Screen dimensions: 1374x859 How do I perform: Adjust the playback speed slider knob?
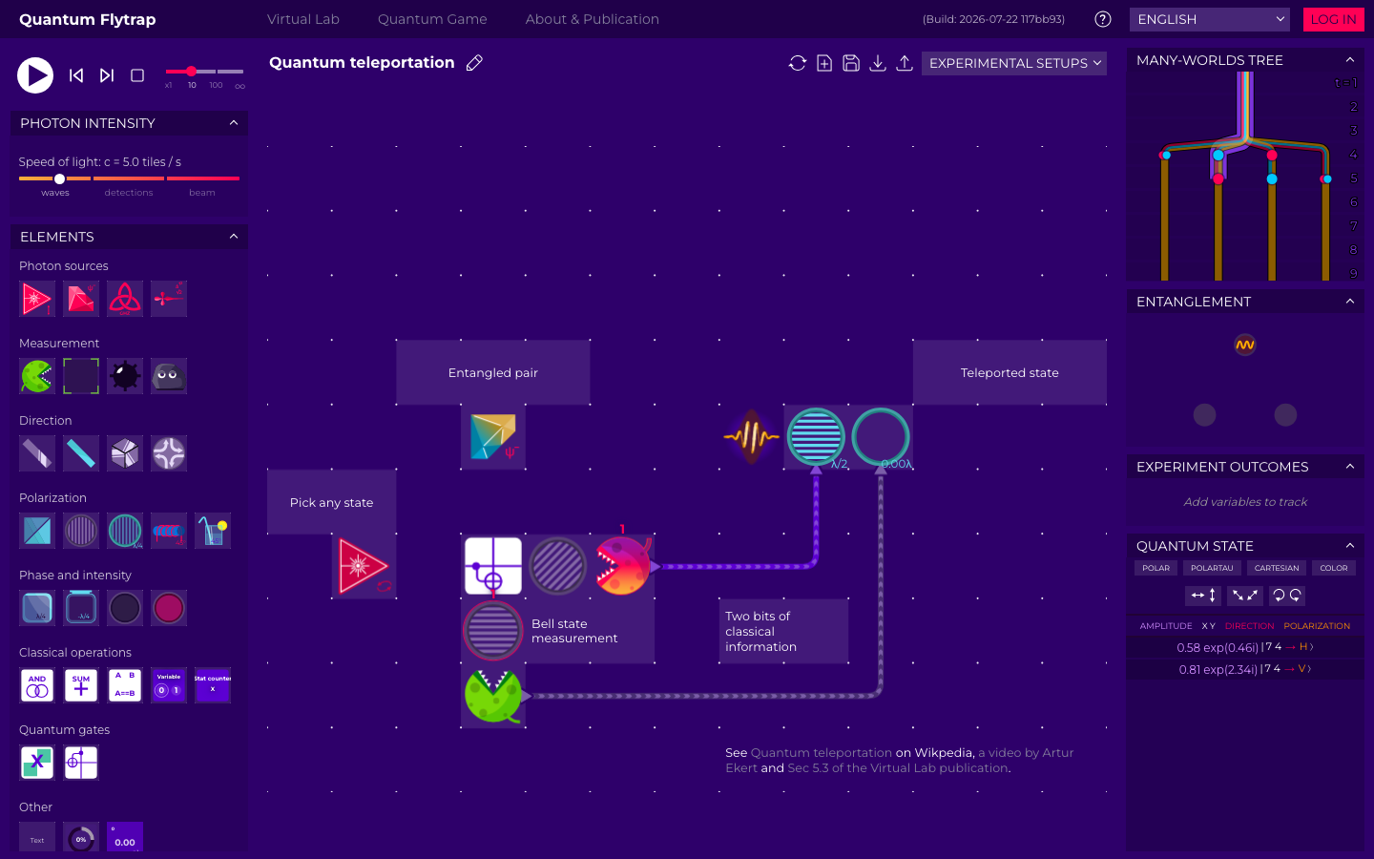(192, 72)
